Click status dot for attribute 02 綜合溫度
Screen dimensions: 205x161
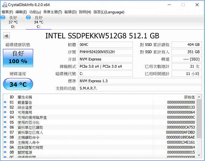click(x=5, y=107)
